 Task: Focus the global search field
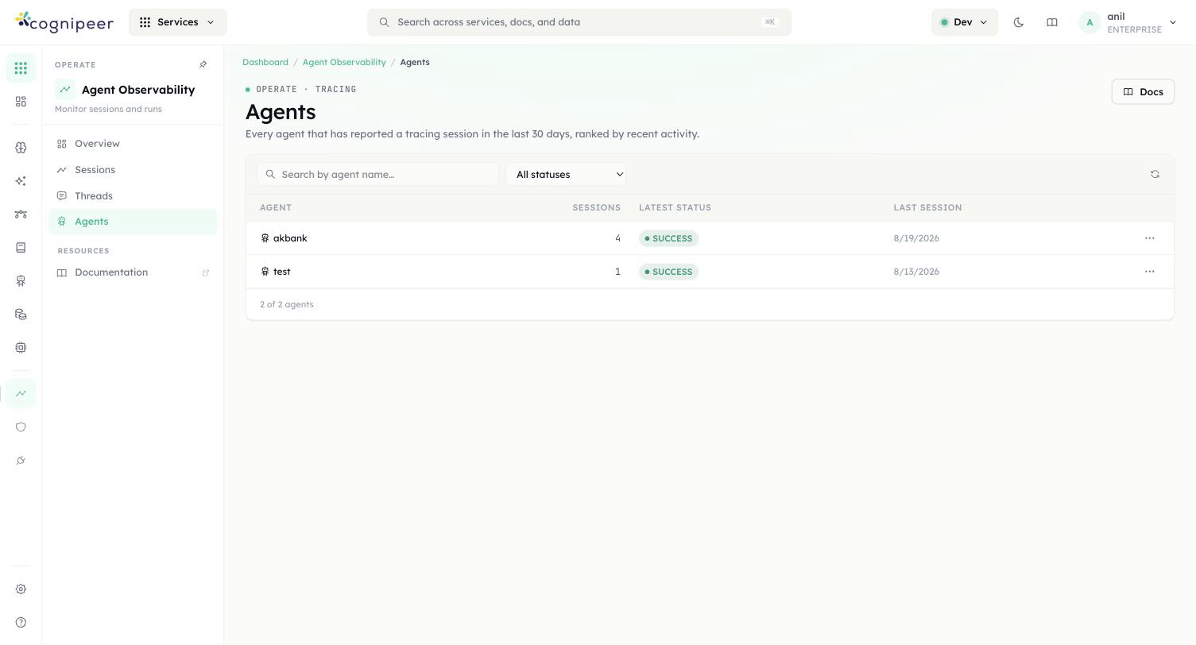coord(579,22)
